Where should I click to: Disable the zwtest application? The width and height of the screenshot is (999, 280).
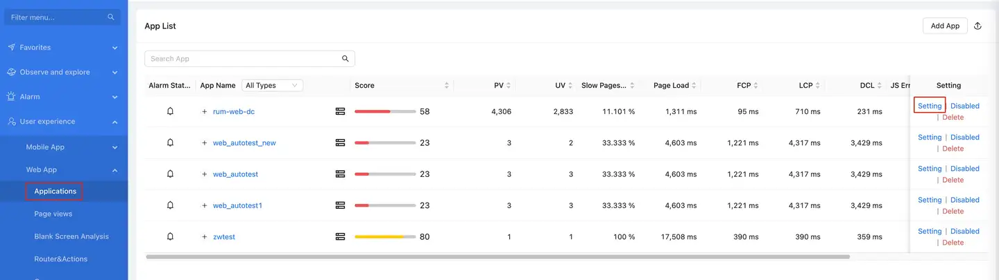(964, 231)
